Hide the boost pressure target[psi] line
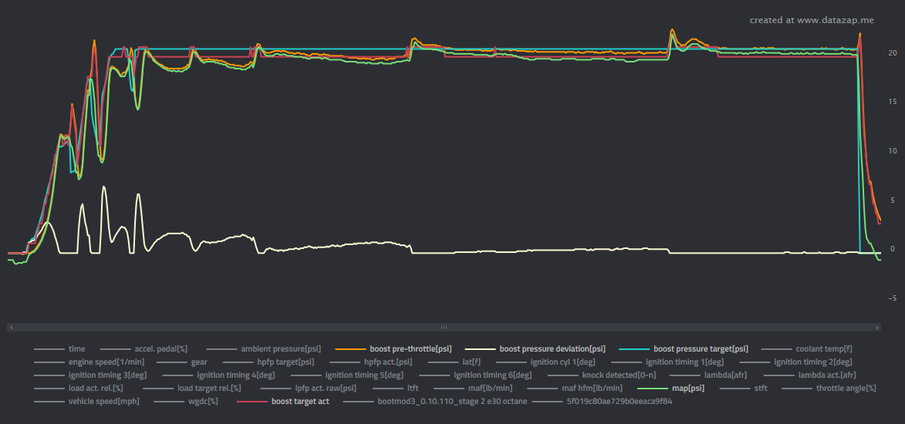This screenshot has width=905, height=424. pos(700,348)
